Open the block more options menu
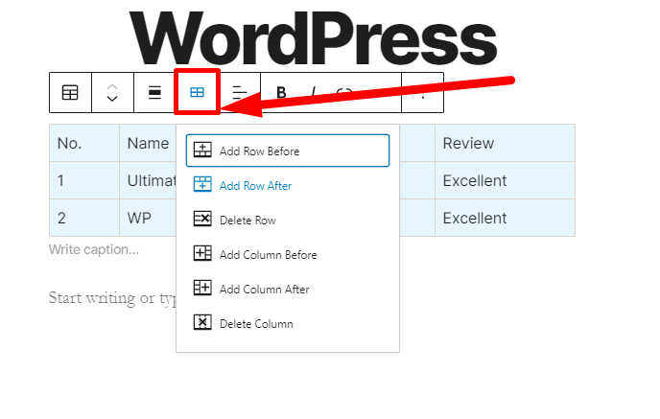 (423, 93)
